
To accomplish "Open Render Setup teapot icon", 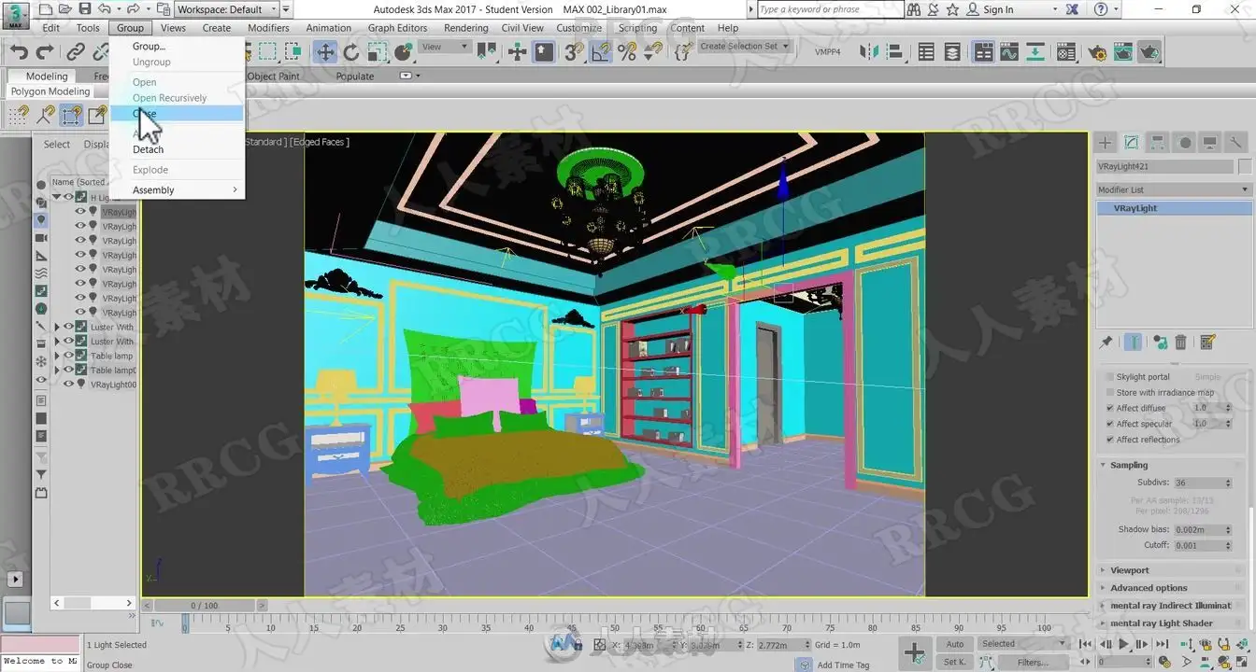I will 1097,52.
